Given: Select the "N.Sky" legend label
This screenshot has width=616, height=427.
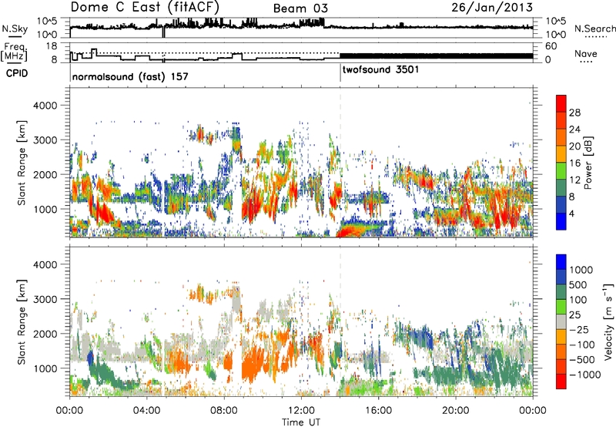Looking at the screenshot, I should [15, 29].
